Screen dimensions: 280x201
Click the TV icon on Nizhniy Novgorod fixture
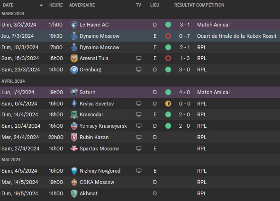139,171
